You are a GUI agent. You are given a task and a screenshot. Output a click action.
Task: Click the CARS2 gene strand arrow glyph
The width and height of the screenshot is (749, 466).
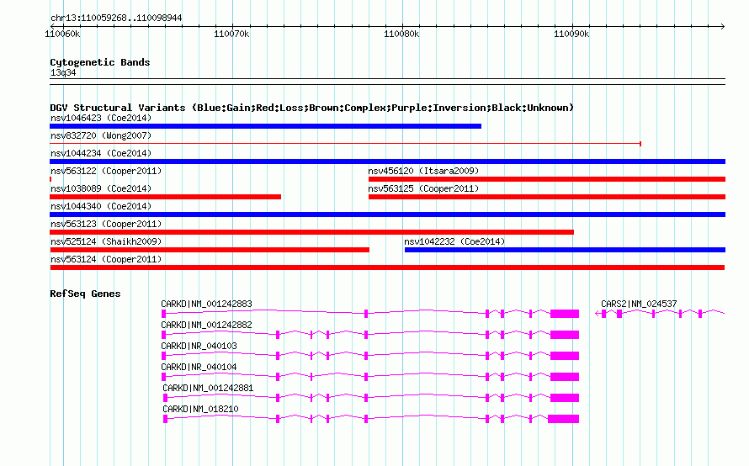tap(598, 314)
